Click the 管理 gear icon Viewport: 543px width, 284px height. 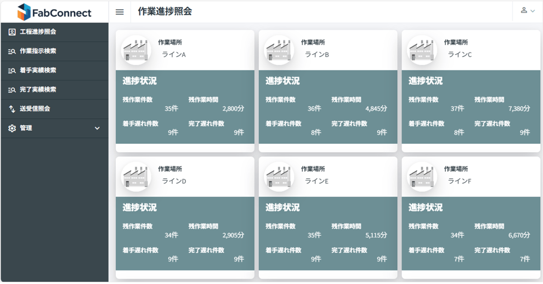click(12, 128)
